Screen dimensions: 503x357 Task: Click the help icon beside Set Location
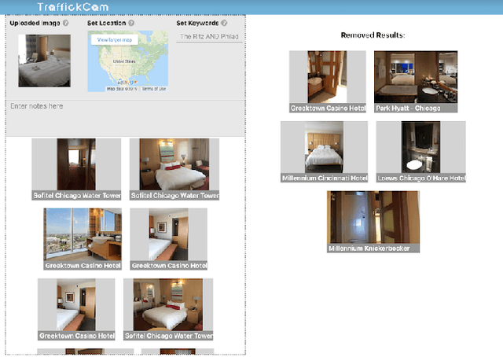(x=131, y=24)
